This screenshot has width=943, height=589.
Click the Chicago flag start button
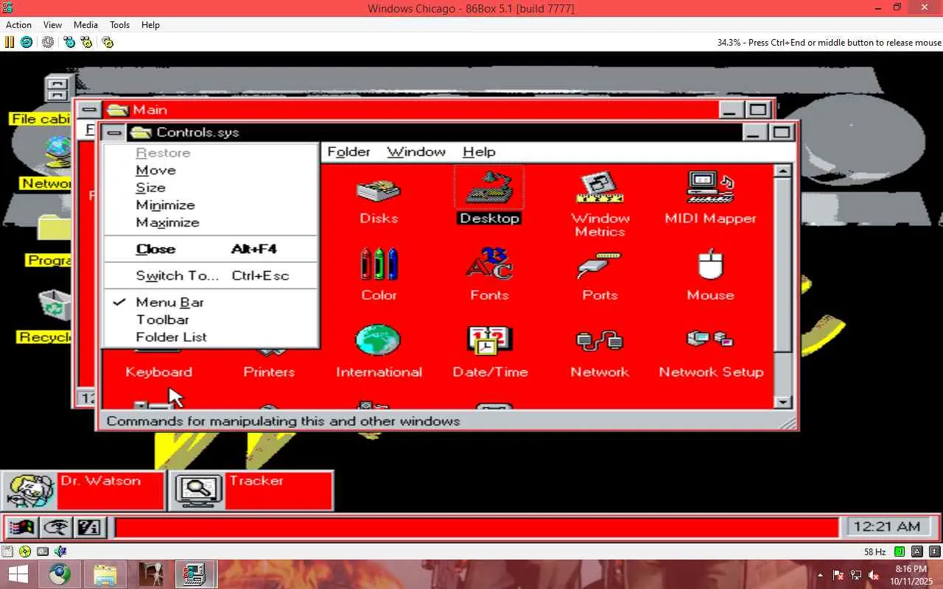22,527
